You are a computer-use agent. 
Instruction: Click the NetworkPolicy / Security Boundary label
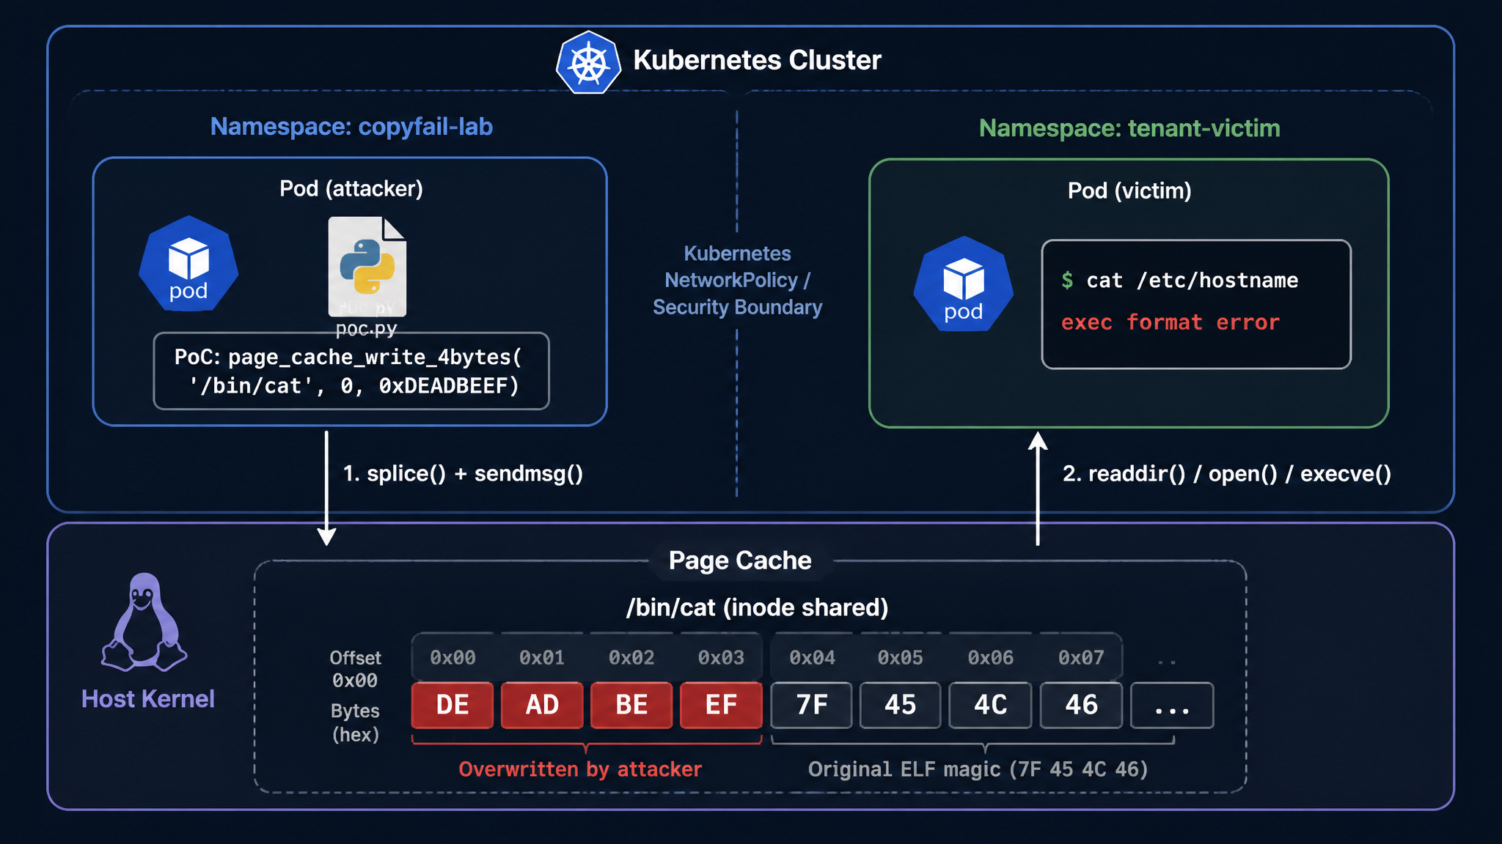click(x=737, y=281)
